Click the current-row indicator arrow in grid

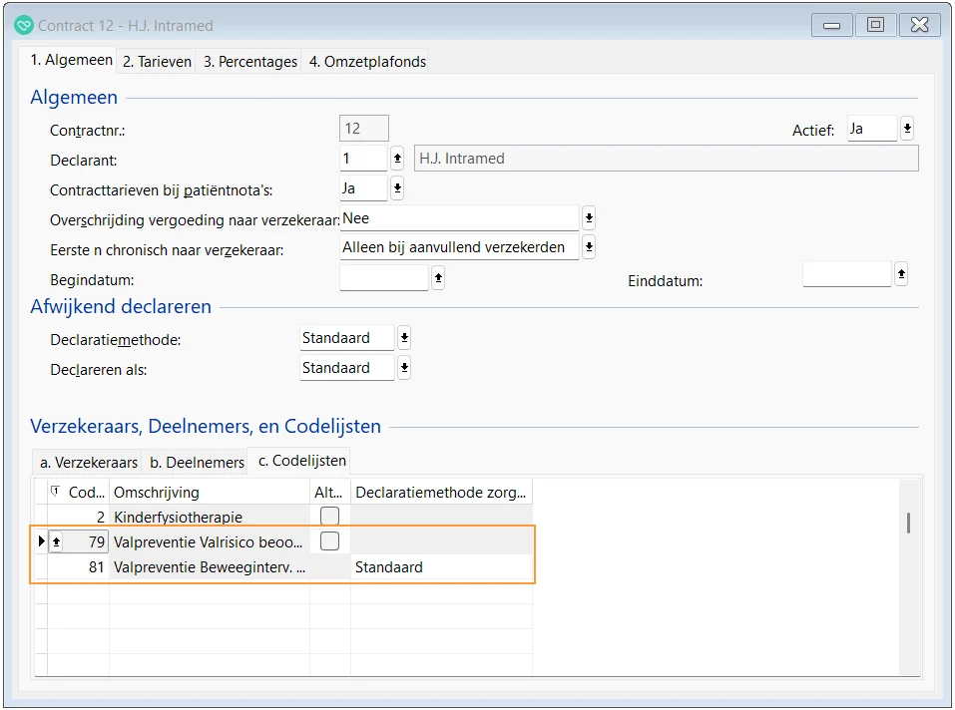(41, 541)
